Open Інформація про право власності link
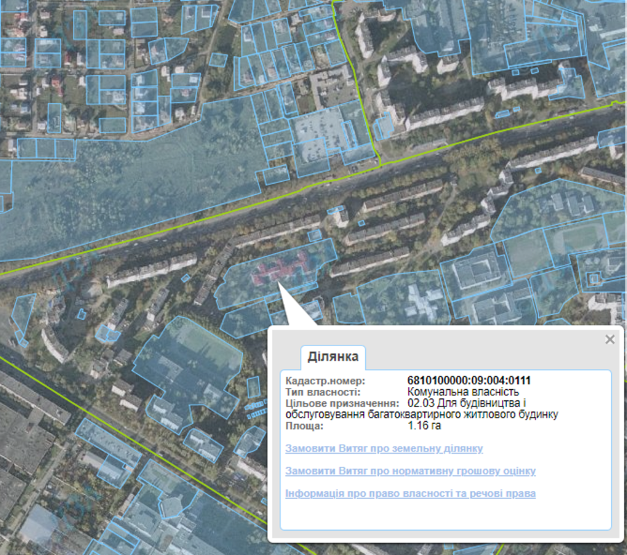This screenshot has height=555, width=627. click(x=410, y=493)
